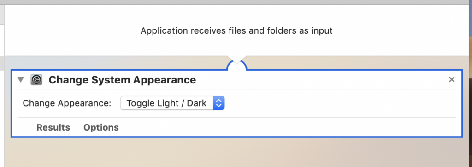Click the System Preferences gear icon
Screen dimensions: 472x167
36,80
